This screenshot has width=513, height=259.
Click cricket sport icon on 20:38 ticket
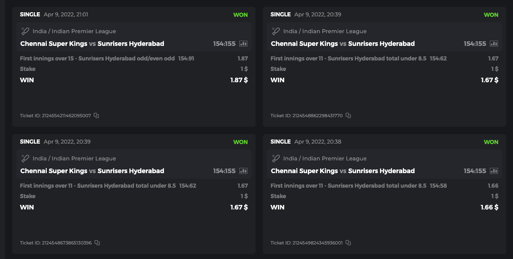[276, 159]
